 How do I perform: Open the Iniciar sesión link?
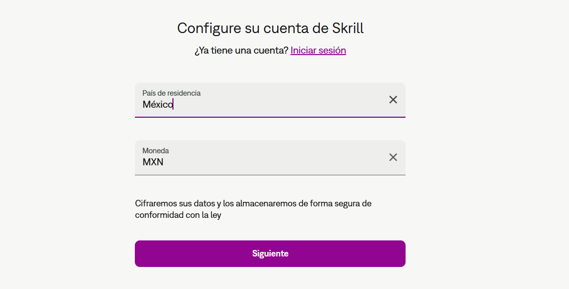point(318,51)
